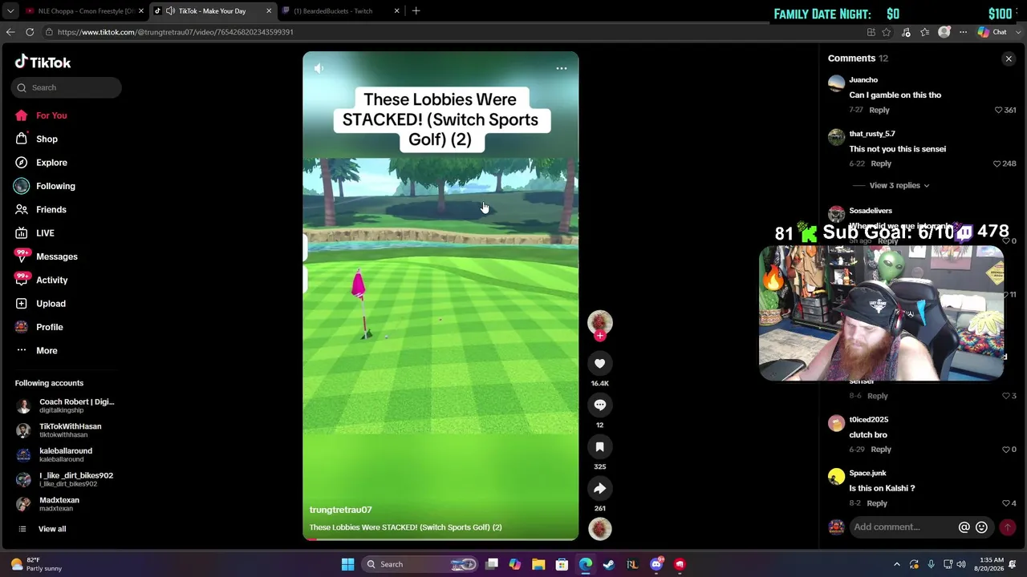Expand the More menu in sidebar

(x=47, y=351)
